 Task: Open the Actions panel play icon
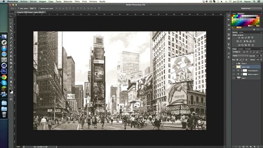point(229,20)
